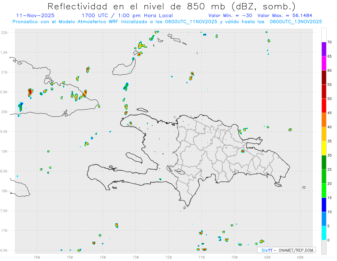
Task: Click the time label '1700 UTC / 1:00 pm Hora Local'
Action: coord(127,15)
